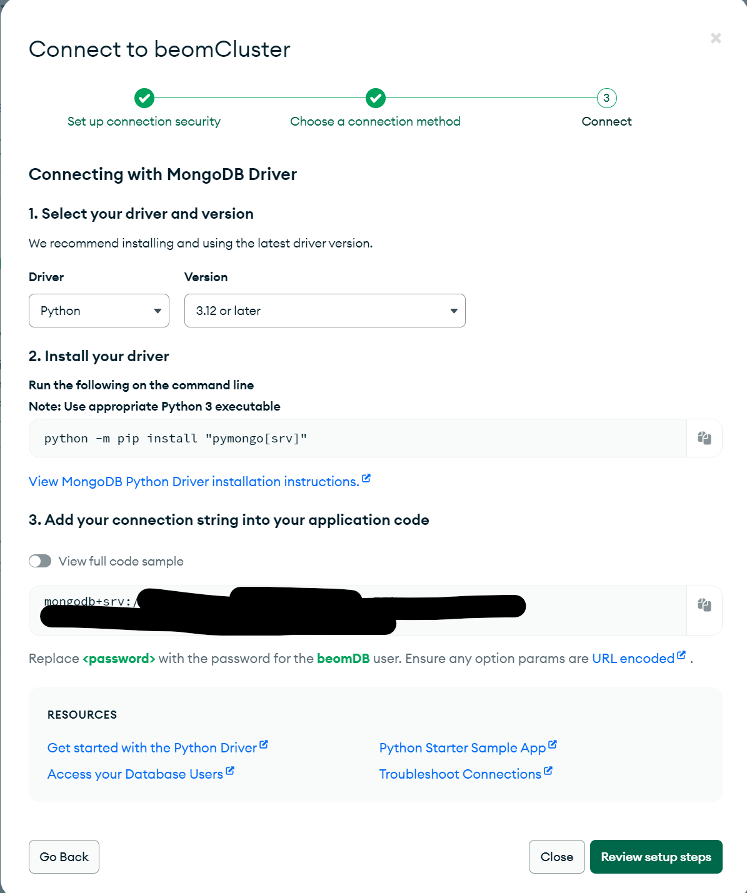This screenshot has width=747, height=893.
Task: Open the Driver dropdown showing Python
Action: pos(99,311)
